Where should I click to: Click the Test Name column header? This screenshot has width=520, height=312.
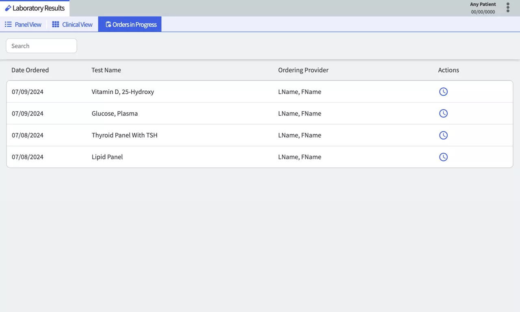click(x=106, y=70)
